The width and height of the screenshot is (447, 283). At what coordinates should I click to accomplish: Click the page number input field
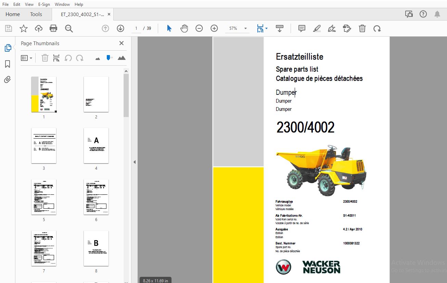click(136, 28)
